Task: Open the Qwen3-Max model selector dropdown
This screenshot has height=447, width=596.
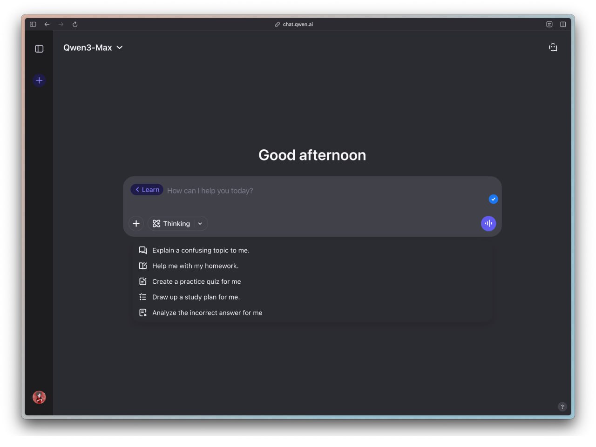Action: coord(93,47)
